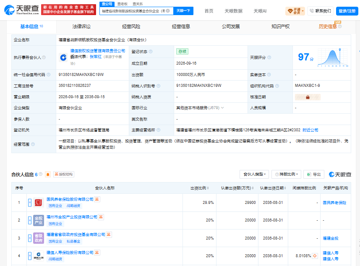Open the 持股比例 filter dropdown
360x266 pixels.
pyautogui.click(x=286, y=175)
